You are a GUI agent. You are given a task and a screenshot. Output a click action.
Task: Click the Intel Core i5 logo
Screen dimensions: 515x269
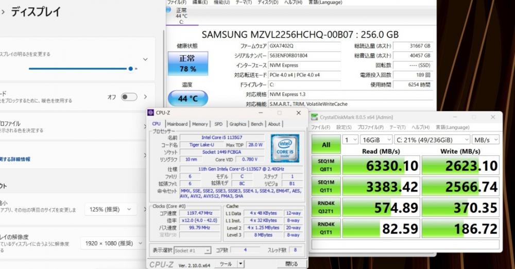[x=285, y=148]
